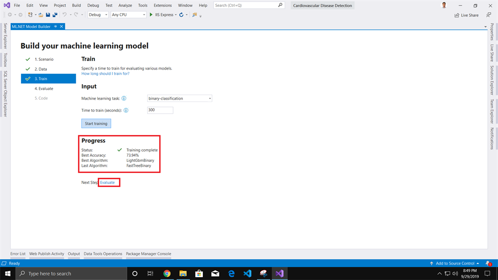
Task: Click the Task View taskbar icon
Action: click(x=150, y=273)
